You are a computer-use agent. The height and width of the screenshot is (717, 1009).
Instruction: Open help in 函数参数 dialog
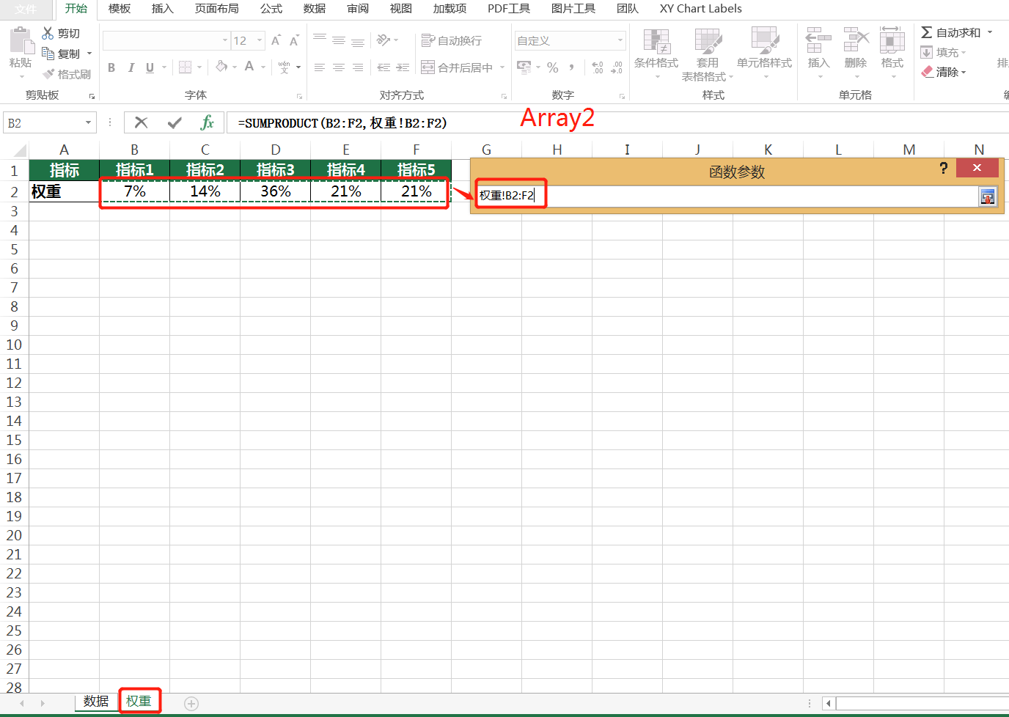(944, 168)
